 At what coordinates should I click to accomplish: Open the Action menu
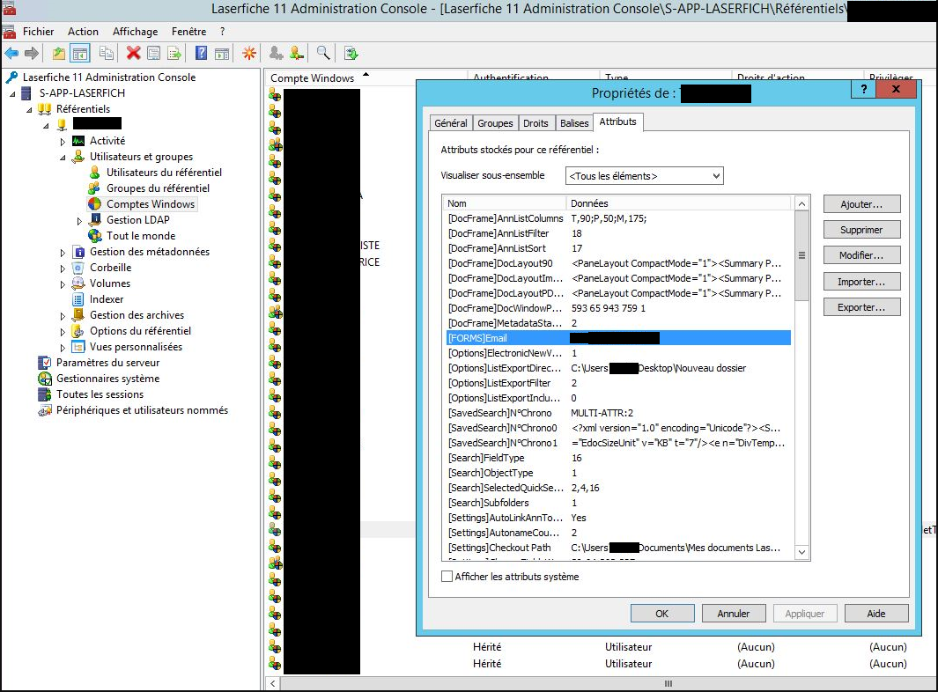tap(83, 32)
